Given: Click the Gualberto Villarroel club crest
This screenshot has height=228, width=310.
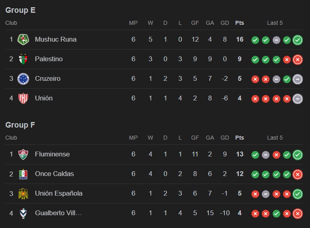Looking at the screenshot, I should (x=23, y=213).
